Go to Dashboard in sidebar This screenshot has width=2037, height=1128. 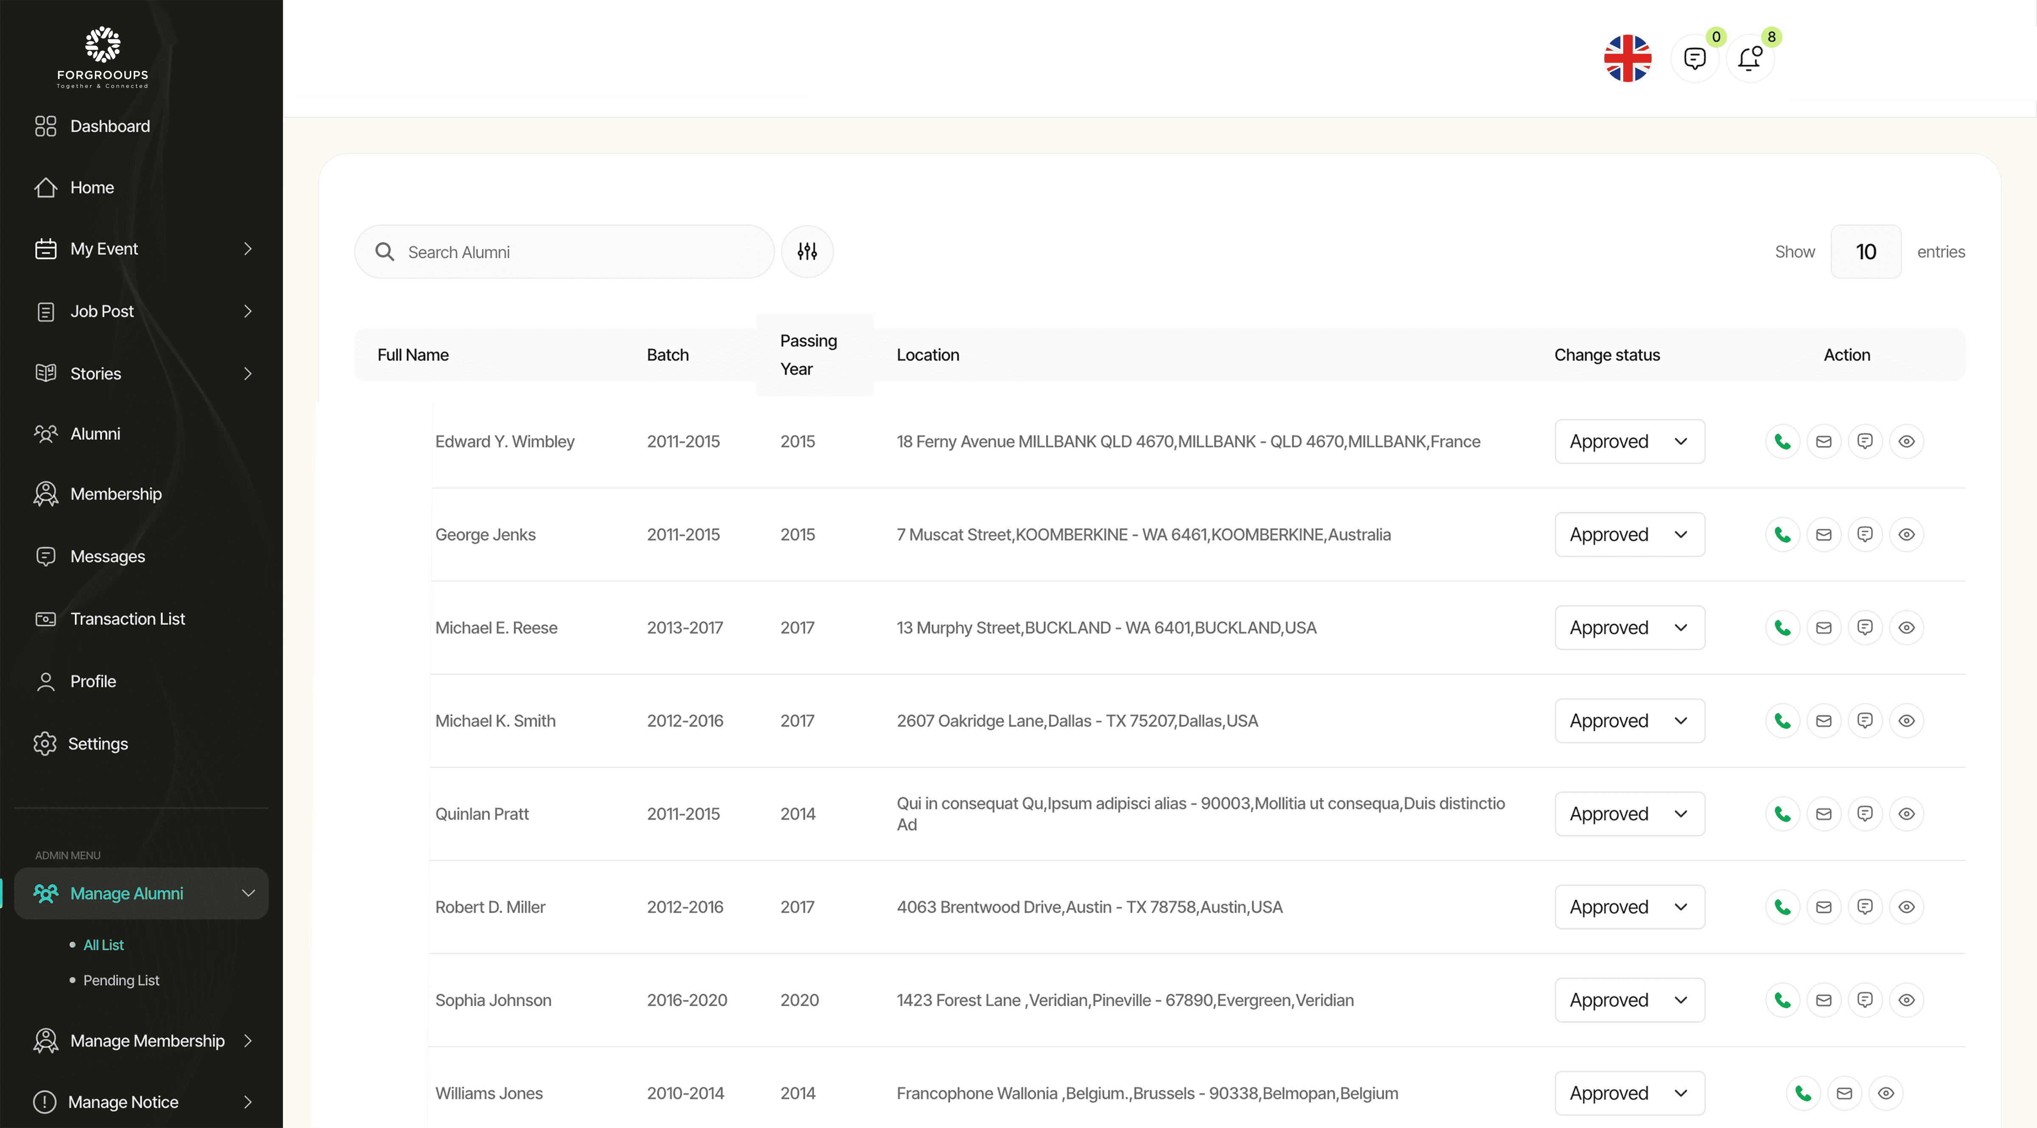[109, 126]
